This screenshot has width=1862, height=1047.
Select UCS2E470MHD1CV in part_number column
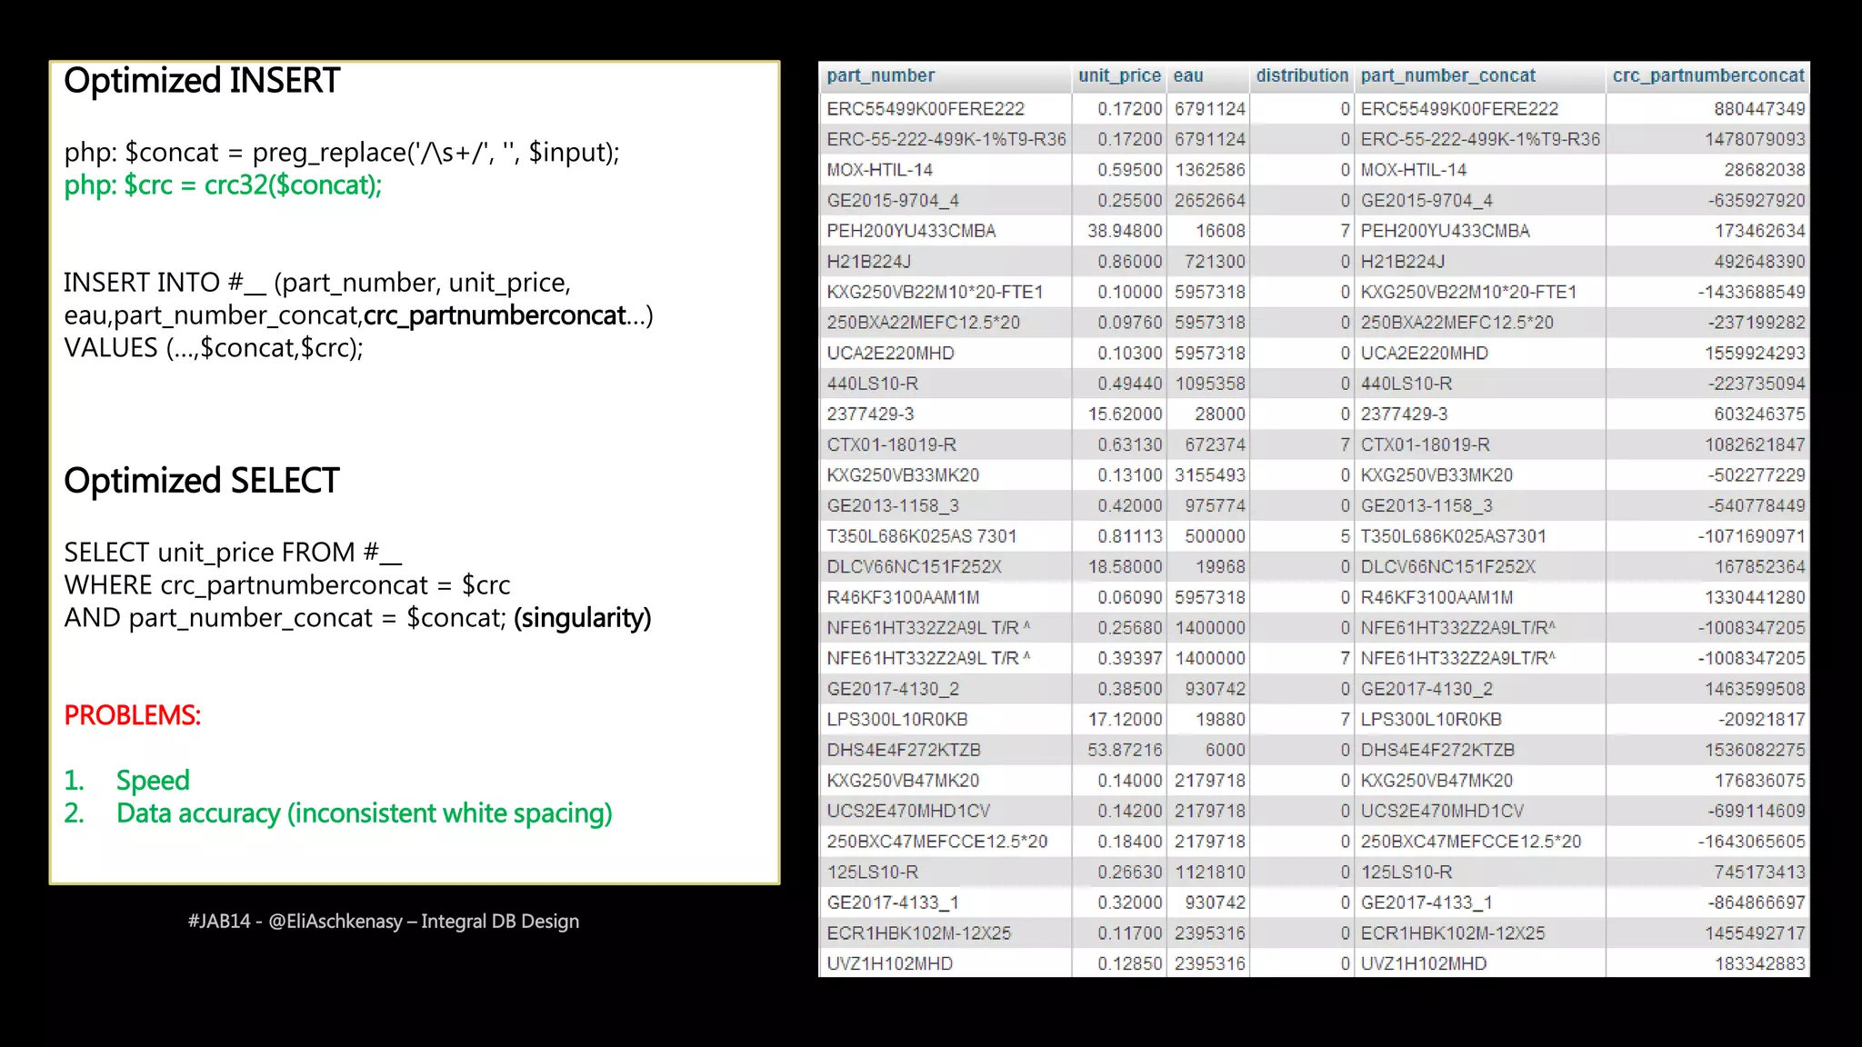908,811
